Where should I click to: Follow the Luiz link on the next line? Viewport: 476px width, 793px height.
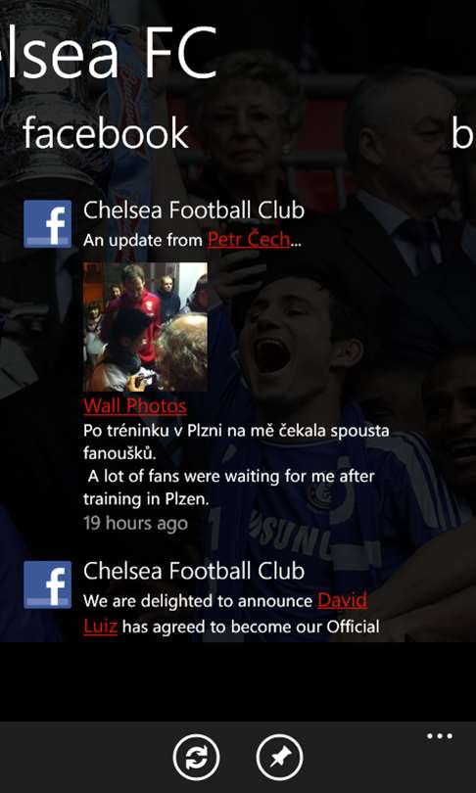[100, 628]
